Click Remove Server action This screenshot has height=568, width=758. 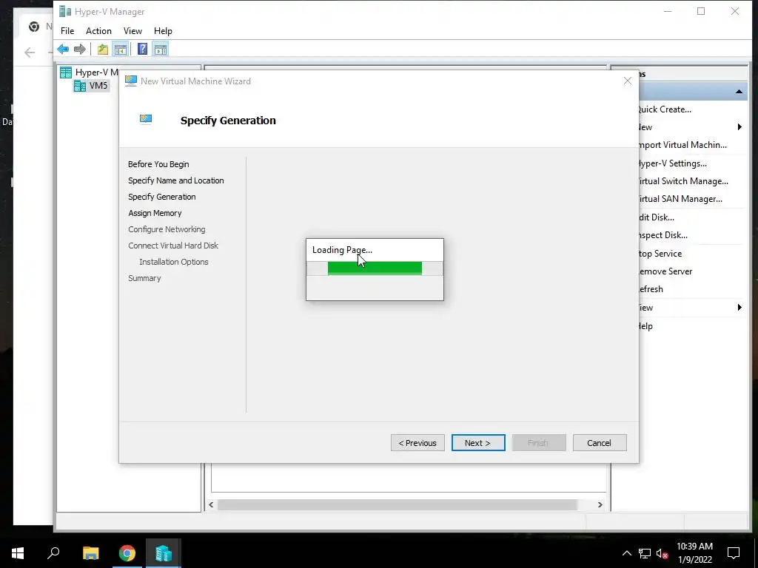click(665, 271)
